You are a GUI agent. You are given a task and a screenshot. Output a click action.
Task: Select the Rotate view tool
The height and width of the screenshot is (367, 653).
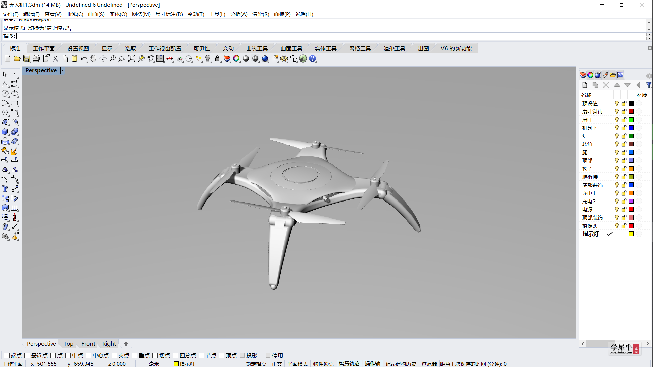[103, 59]
